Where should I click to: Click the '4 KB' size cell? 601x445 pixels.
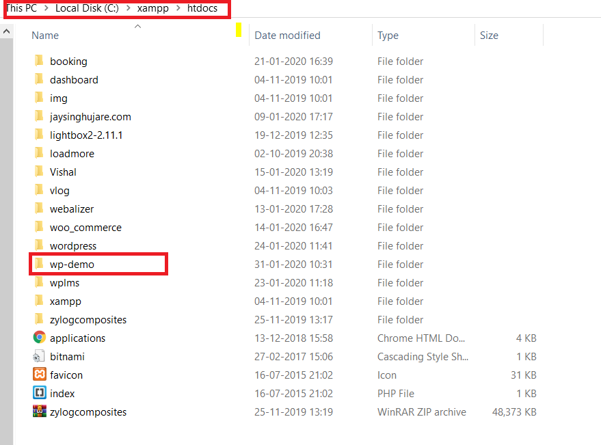(526, 338)
